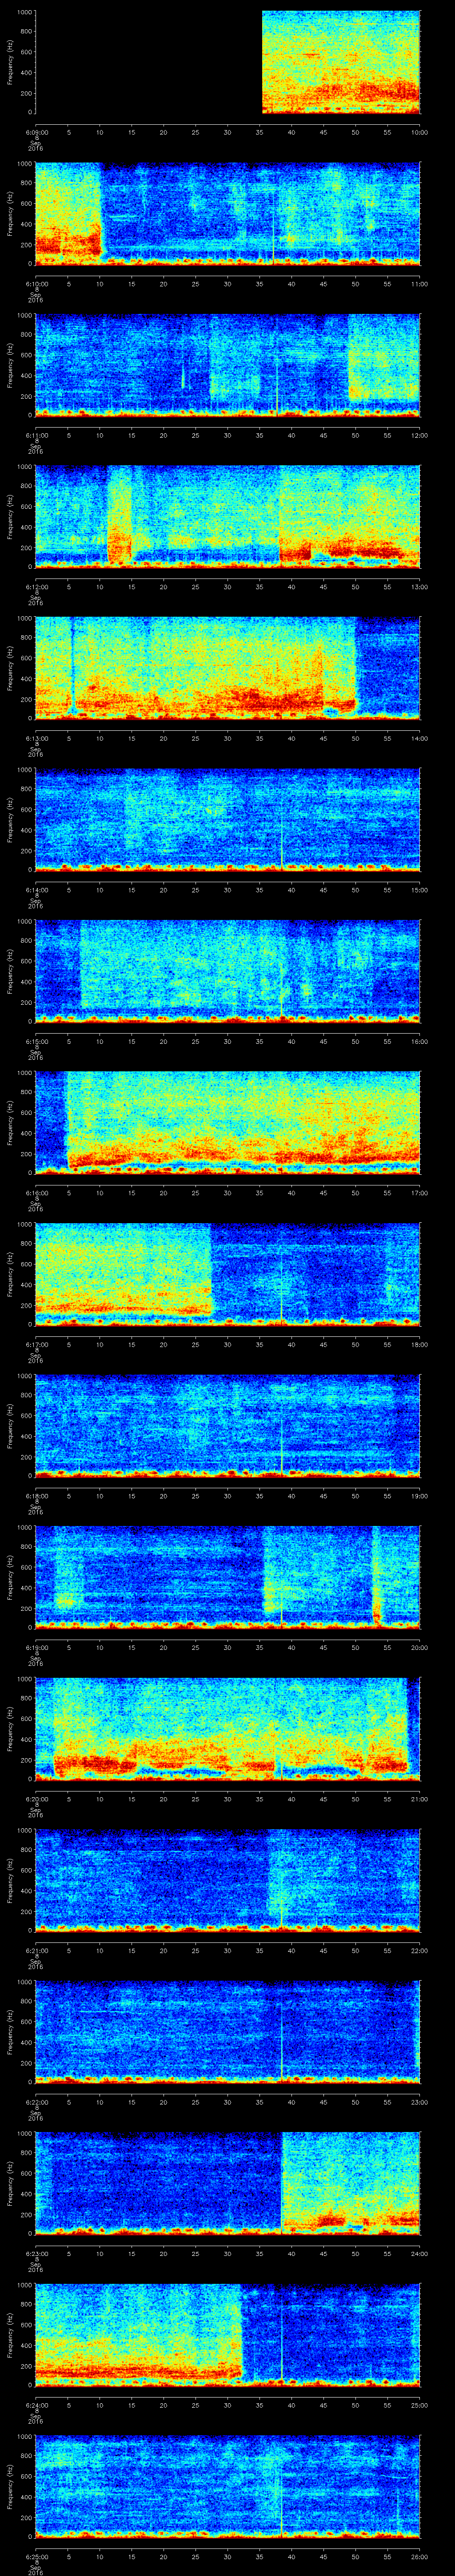Click the '6:15:00' time axis label
The width and height of the screenshot is (455, 2576).
(x=36, y=1041)
